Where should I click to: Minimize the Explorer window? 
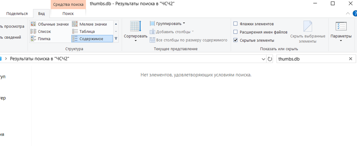(x=315, y=4)
